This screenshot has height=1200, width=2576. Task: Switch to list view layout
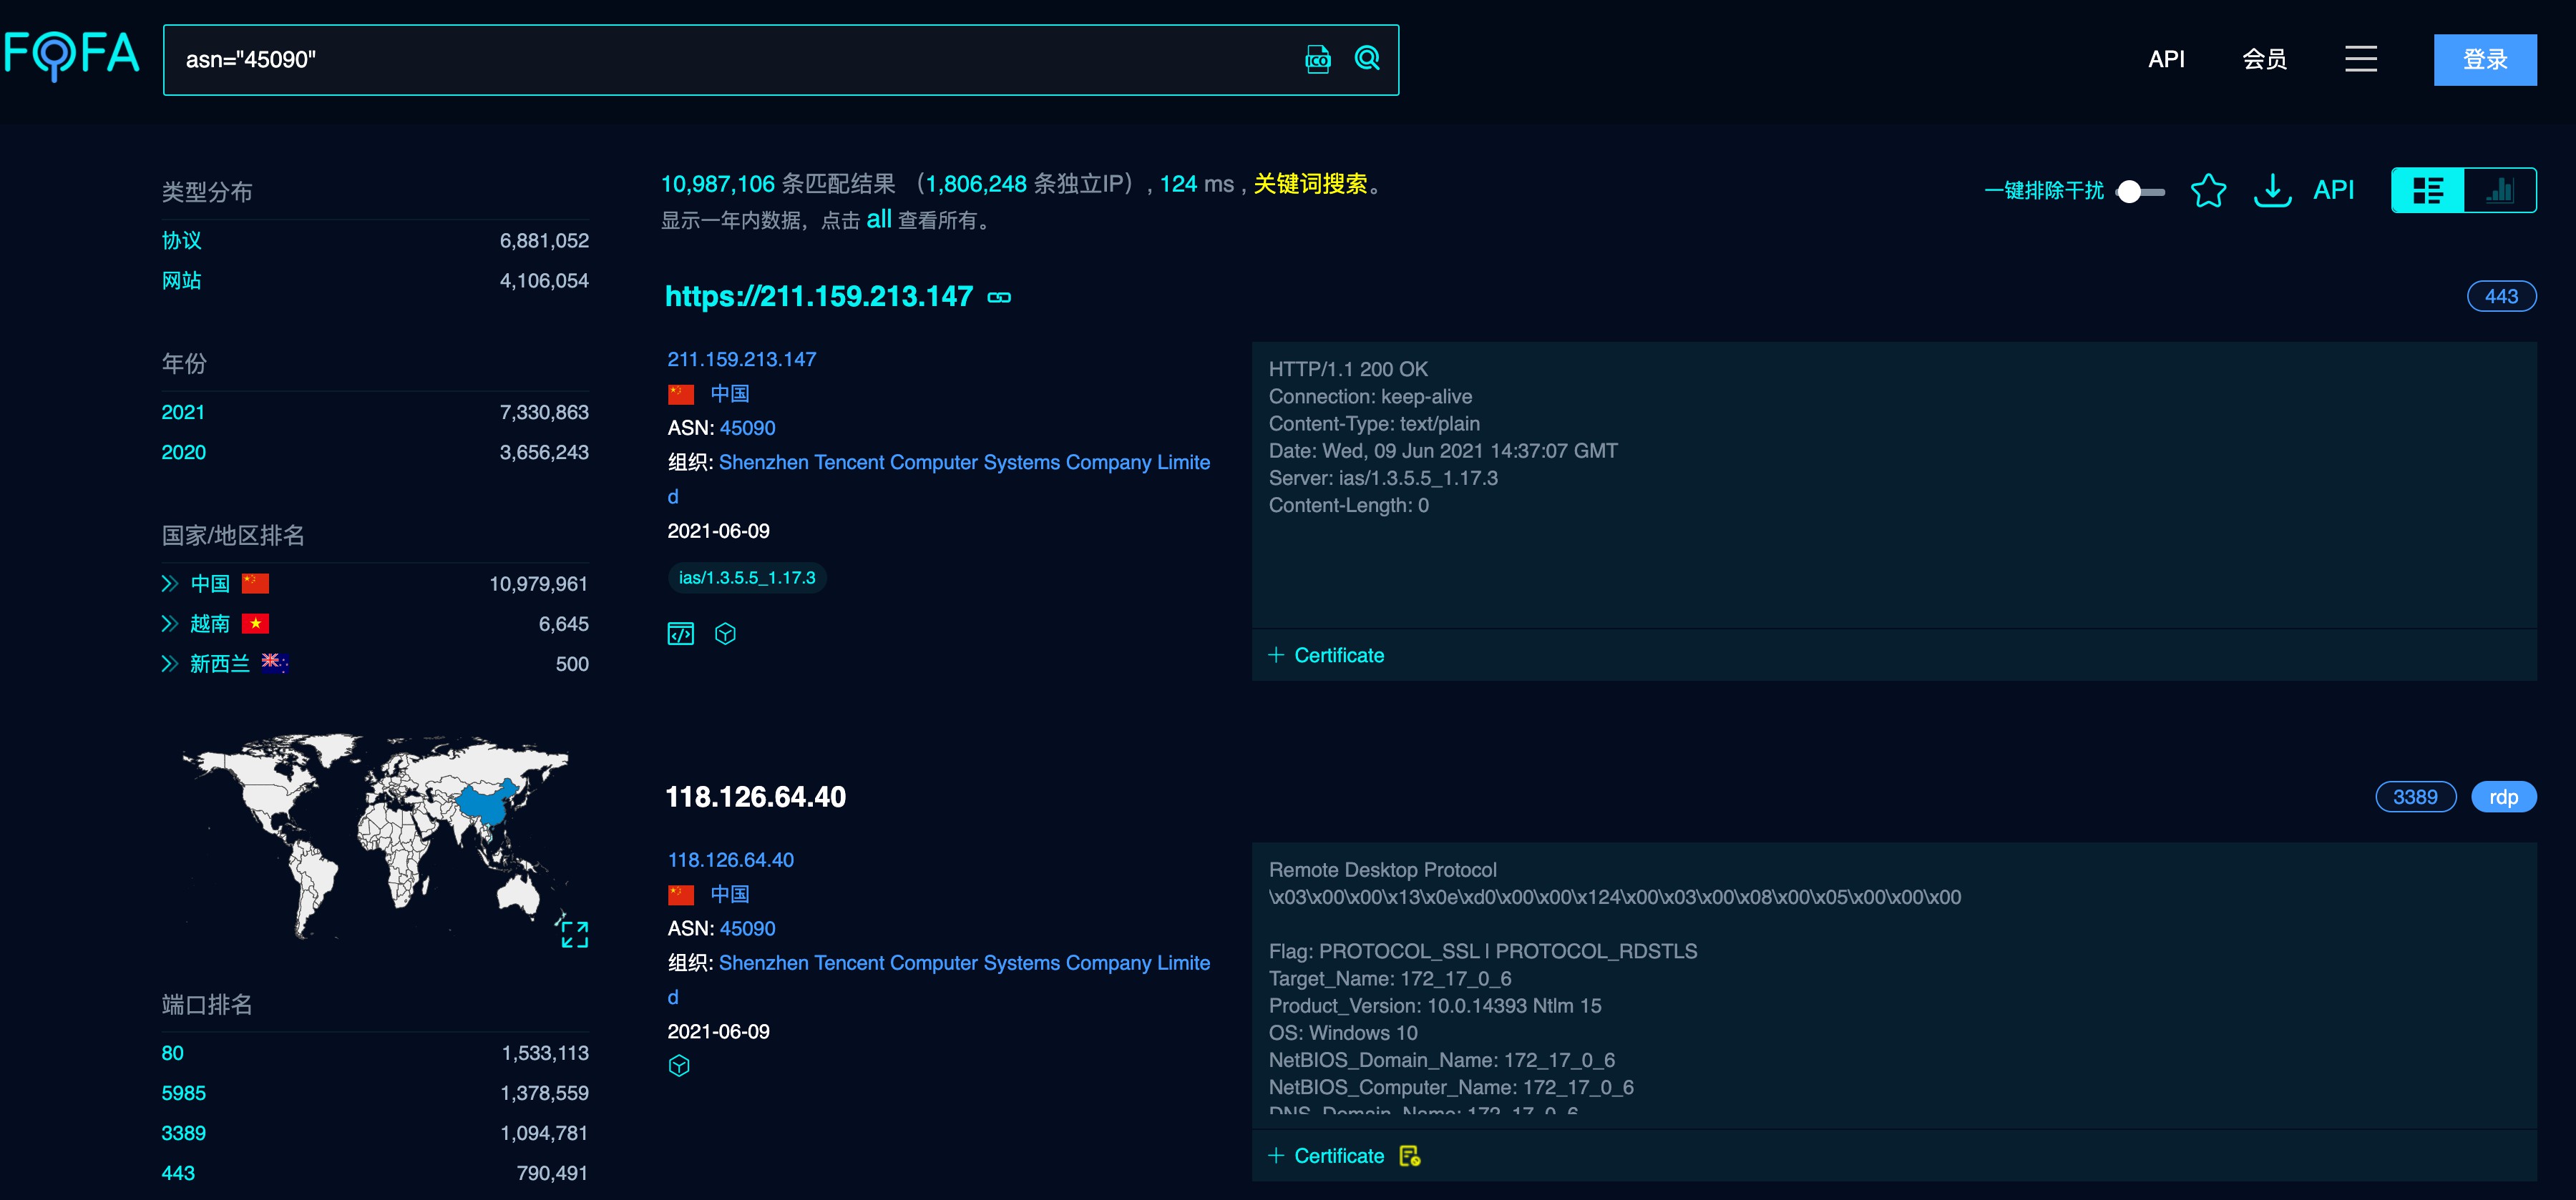(2427, 190)
